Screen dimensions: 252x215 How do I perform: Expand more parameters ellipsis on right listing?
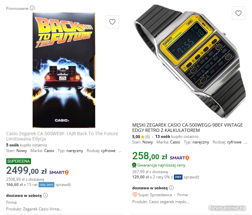click(x=245, y=142)
